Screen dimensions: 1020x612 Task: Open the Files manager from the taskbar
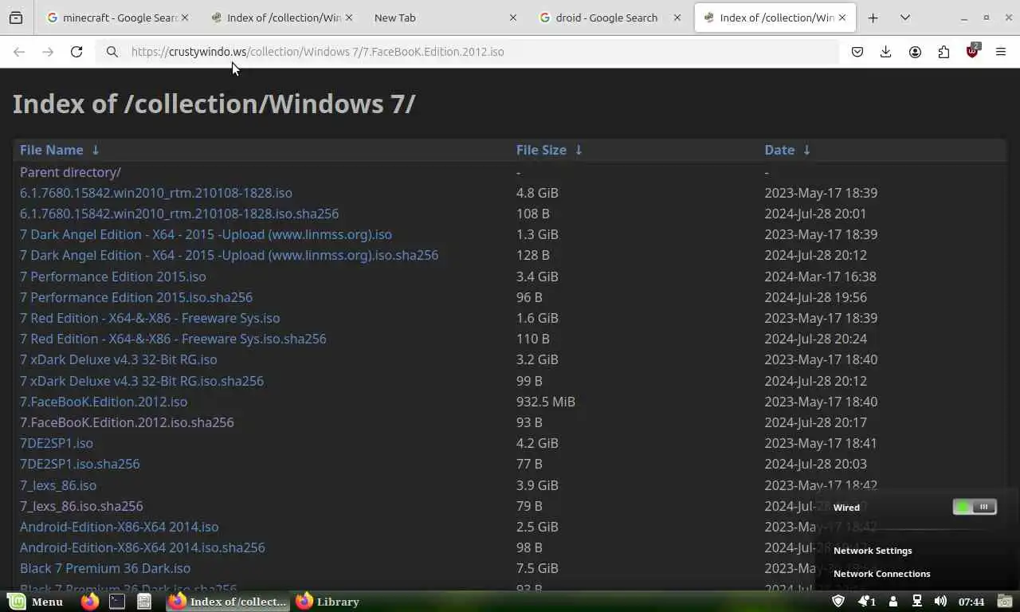[x=144, y=602]
